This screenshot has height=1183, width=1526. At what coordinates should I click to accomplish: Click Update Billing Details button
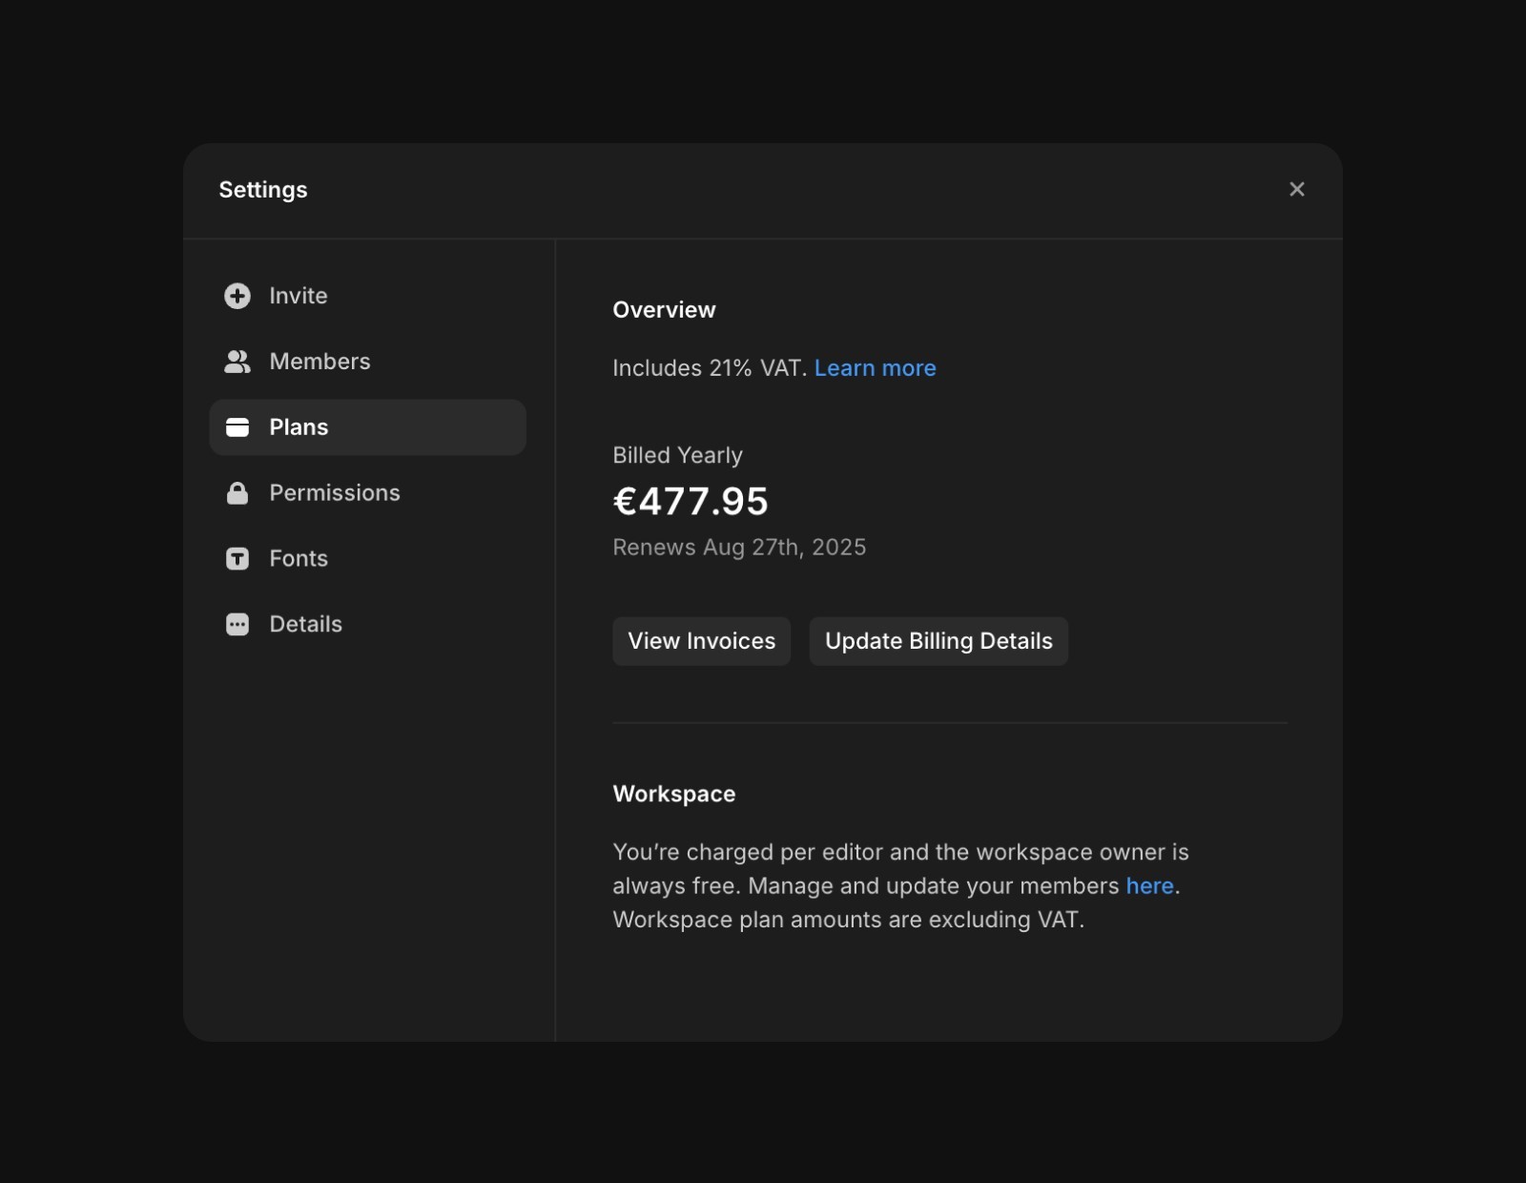tap(939, 641)
